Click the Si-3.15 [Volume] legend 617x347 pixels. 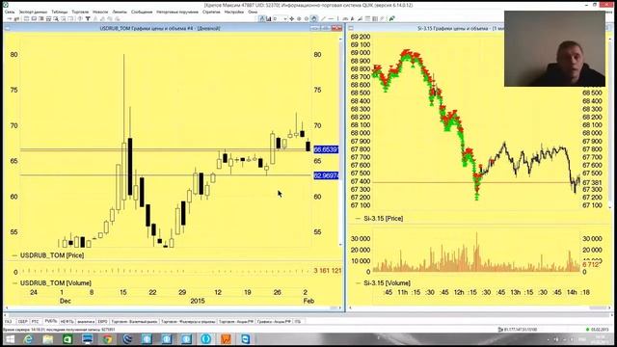coord(387,282)
